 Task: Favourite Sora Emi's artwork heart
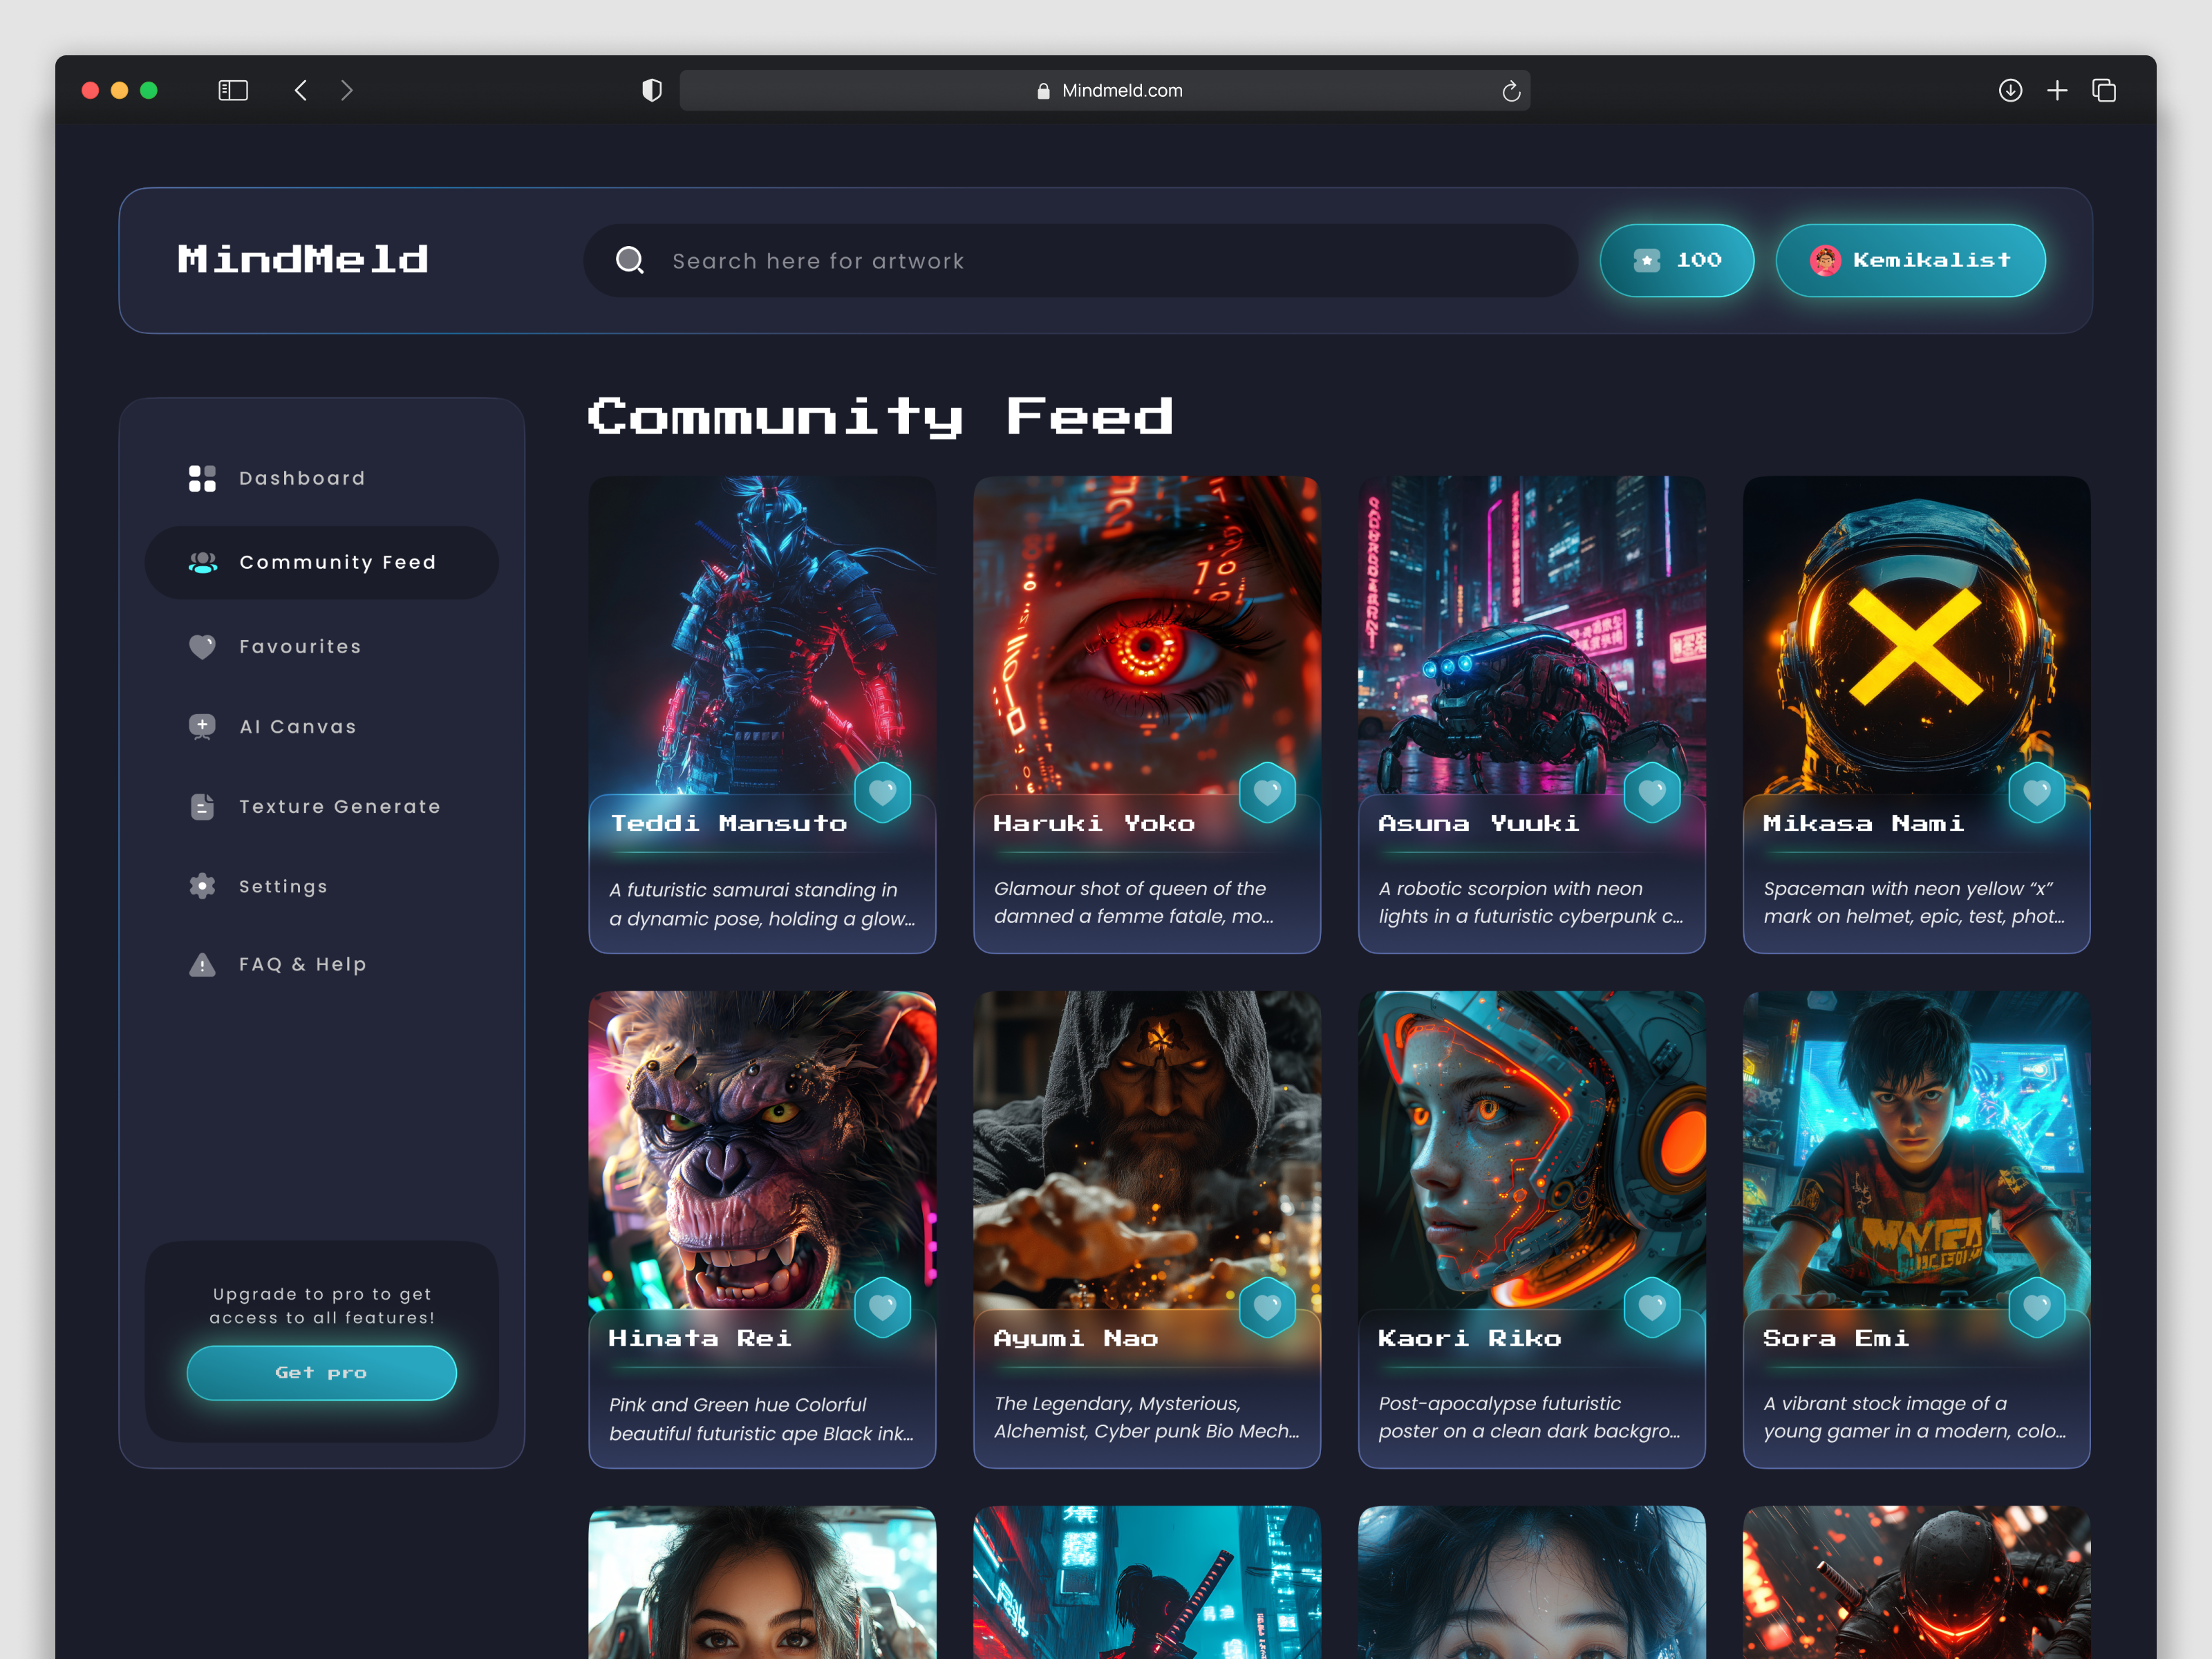pyautogui.click(x=2037, y=1307)
